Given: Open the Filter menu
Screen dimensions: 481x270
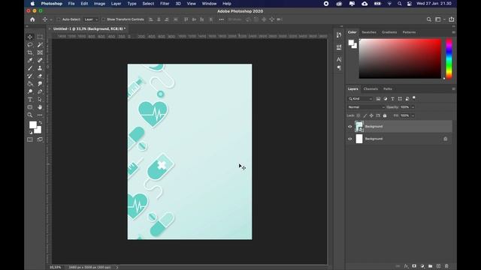Looking at the screenshot, I should [x=165, y=4].
